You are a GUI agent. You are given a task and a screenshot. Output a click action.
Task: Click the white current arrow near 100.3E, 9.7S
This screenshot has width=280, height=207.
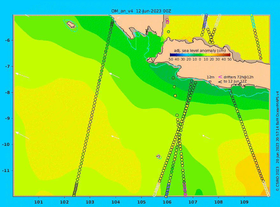23,135
